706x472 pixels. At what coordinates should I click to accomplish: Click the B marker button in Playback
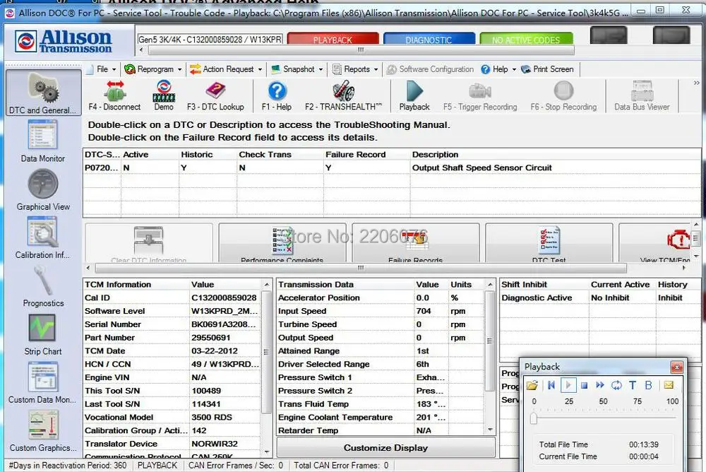point(648,385)
